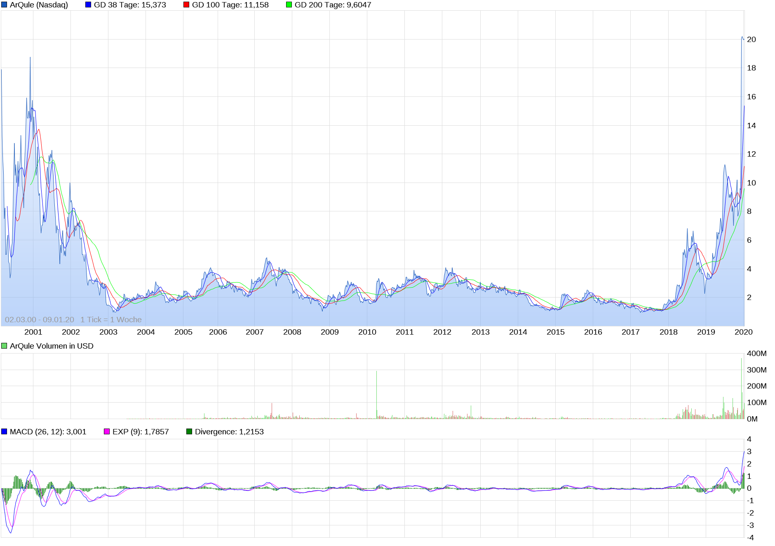The image size is (775, 546).
Task: Click the blue ArQule (Nasdaq) legend square
Action: click(x=4, y=5)
